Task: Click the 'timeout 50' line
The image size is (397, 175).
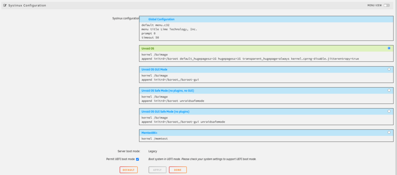Action: 150,38
